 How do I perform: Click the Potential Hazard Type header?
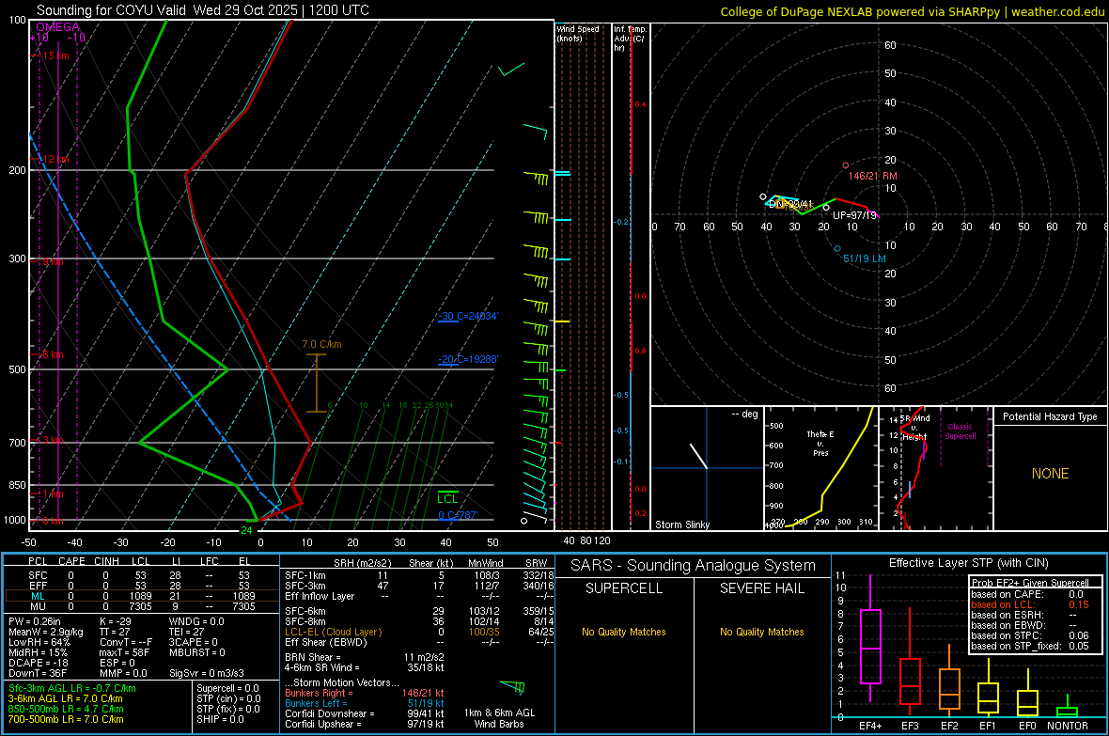pos(1050,416)
